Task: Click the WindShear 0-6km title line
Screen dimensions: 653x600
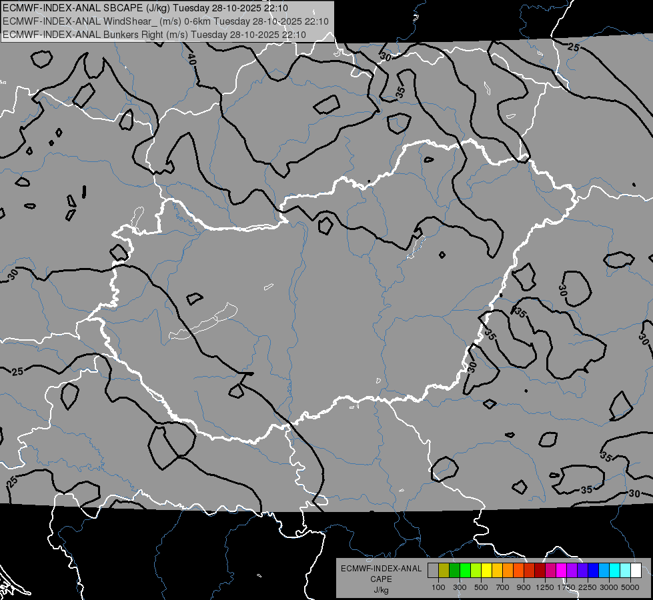Action: coord(165,21)
